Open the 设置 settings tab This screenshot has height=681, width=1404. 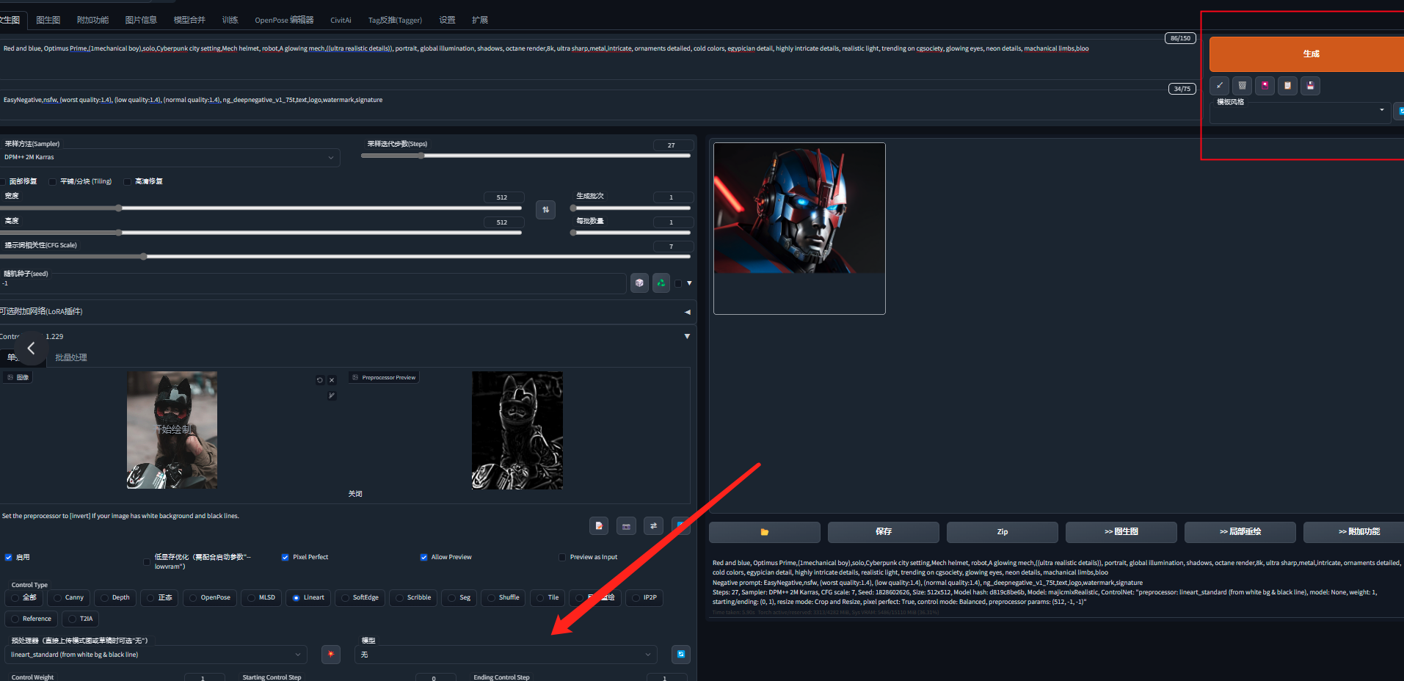(x=447, y=20)
